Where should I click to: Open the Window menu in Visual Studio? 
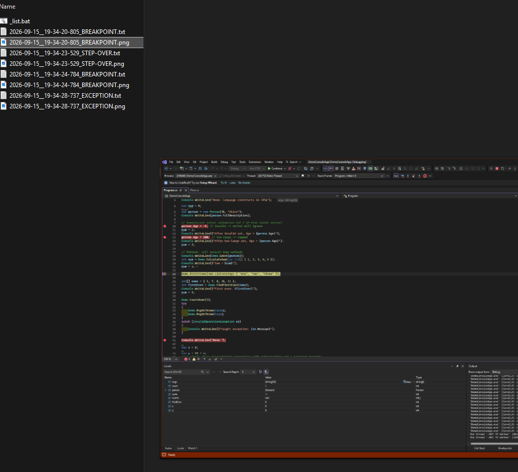click(x=269, y=162)
